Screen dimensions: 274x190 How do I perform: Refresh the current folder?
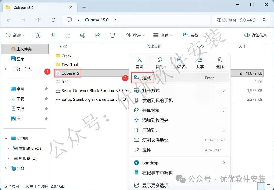[x=53, y=20]
